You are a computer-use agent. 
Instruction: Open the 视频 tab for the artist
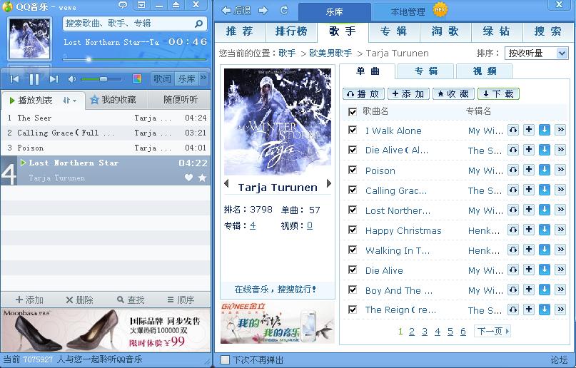pyautogui.click(x=484, y=71)
